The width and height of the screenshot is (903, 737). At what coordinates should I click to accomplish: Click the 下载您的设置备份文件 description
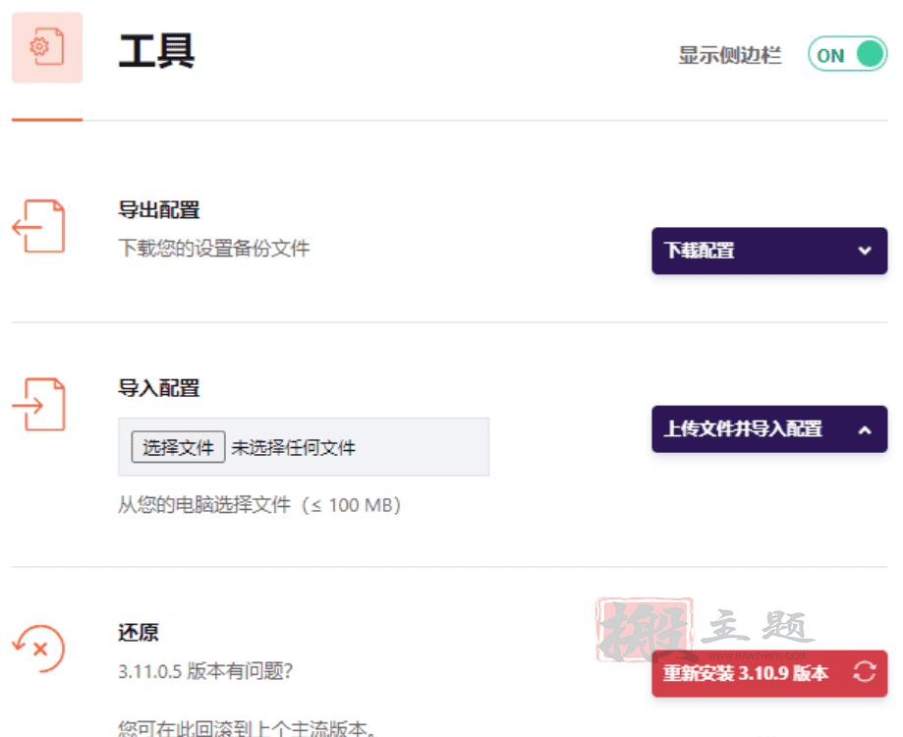pyautogui.click(x=213, y=249)
